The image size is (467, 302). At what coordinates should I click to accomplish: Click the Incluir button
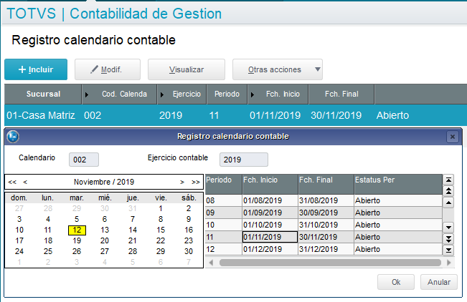[x=36, y=69]
